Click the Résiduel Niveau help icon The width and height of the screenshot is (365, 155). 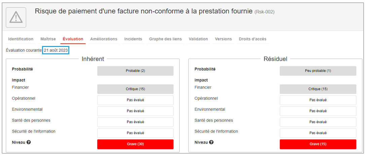pos(211,142)
